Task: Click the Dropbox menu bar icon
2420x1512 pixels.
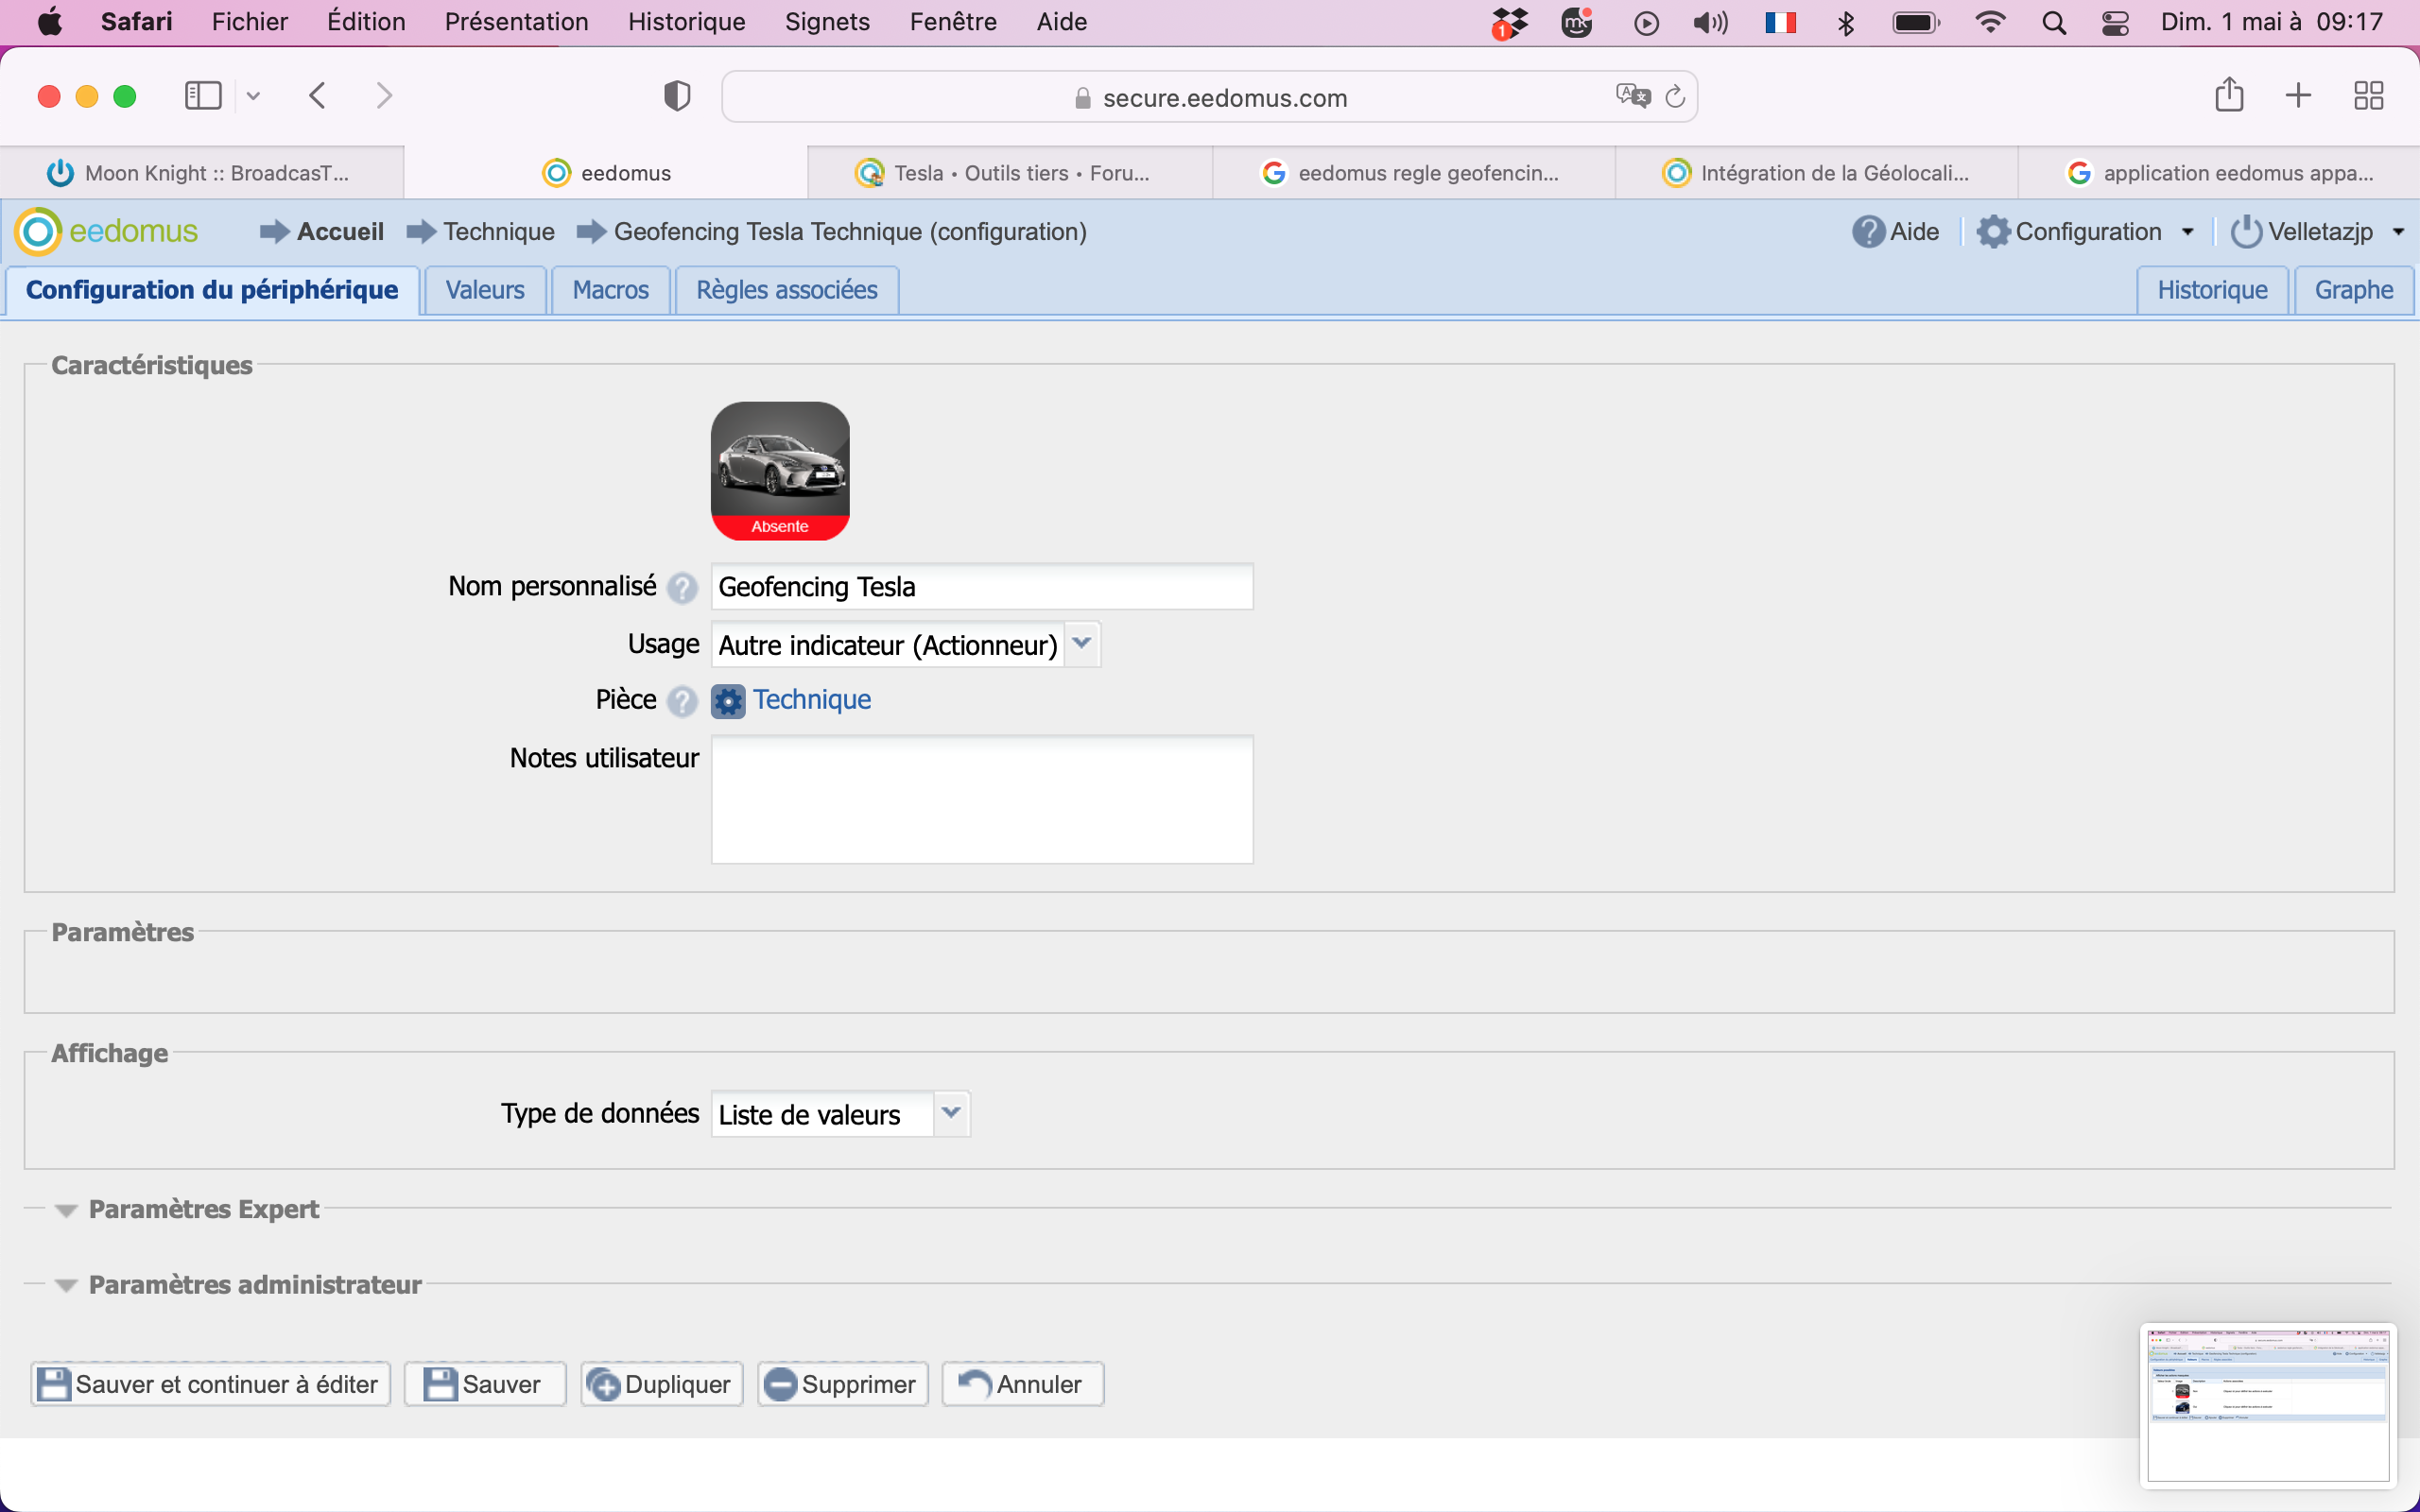Action: click(x=1509, y=22)
